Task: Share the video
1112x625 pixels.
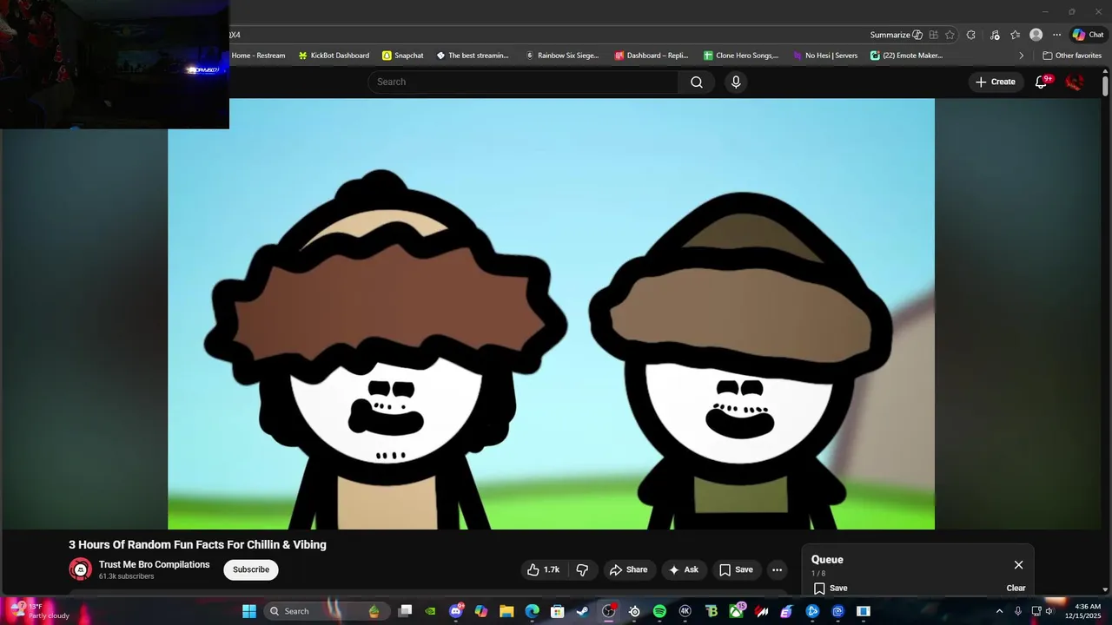Action: [628, 569]
